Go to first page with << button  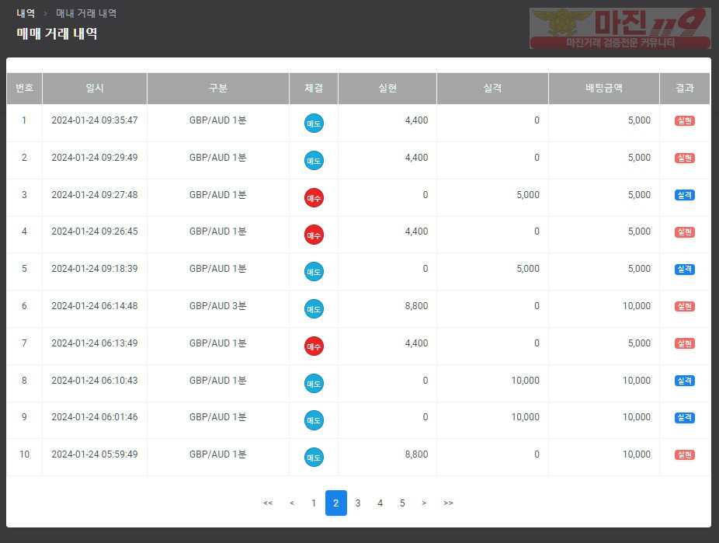click(268, 503)
